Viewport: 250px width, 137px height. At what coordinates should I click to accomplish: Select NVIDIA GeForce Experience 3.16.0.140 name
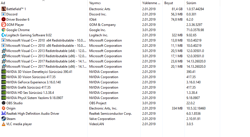(x=34, y=82)
